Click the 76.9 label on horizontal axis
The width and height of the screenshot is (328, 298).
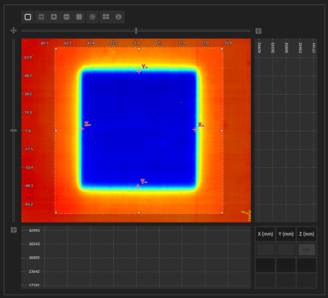[228, 43]
